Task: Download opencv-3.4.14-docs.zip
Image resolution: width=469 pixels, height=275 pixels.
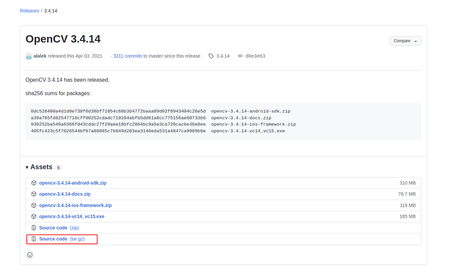Action: (65, 194)
